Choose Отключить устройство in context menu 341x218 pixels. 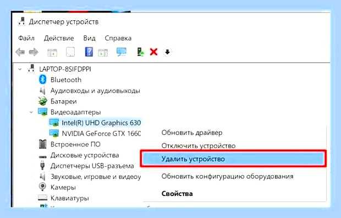click(199, 146)
